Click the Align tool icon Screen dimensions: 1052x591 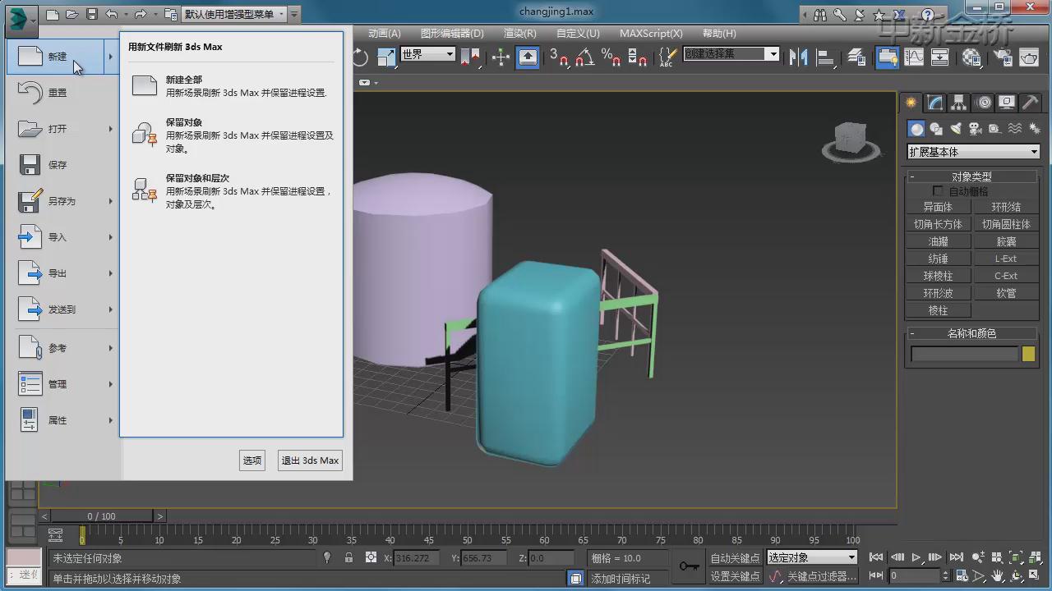pyautogui.click(x=824, y=57)
